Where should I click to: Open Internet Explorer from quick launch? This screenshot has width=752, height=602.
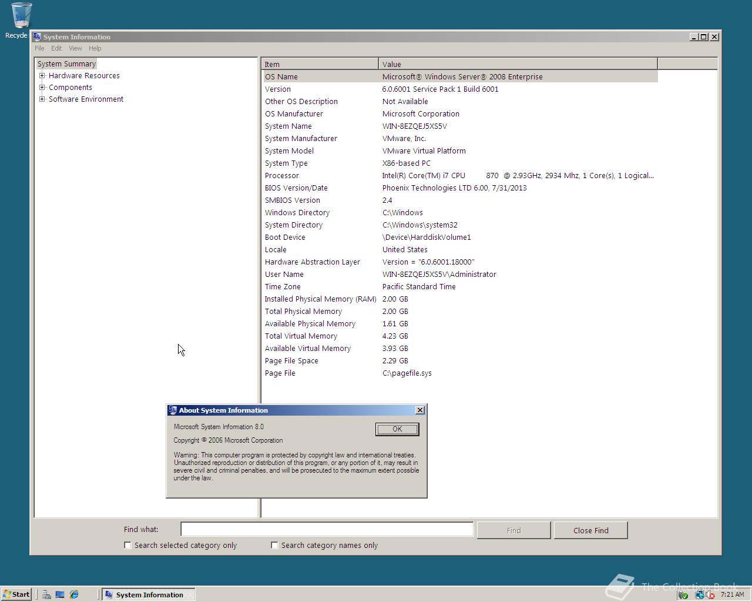point(74,594)
